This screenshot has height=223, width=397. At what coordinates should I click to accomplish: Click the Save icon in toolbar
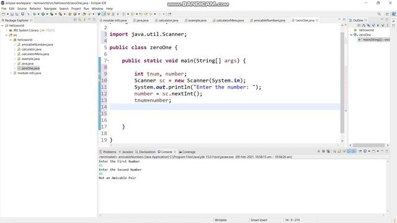(x=12, y=14)
